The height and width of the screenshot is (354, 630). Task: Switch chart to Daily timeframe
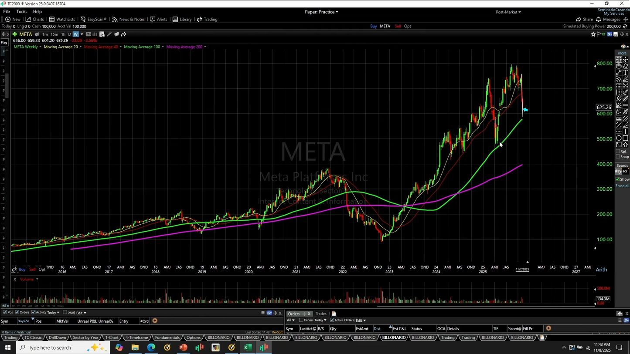(x=69, y=34)
